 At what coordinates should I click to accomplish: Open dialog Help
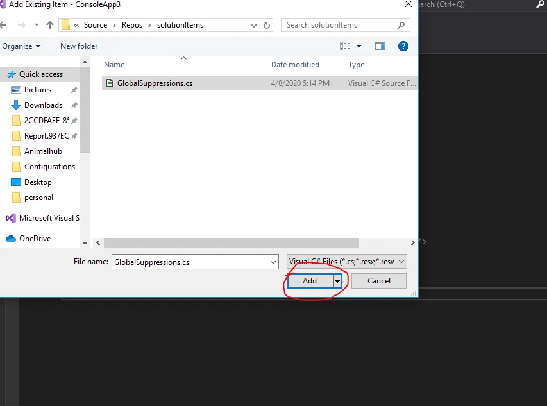[x=403, y=46]
